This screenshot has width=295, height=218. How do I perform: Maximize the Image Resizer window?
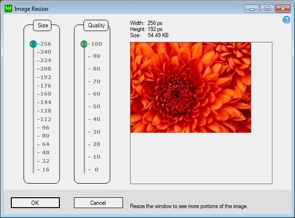point(267,9)
